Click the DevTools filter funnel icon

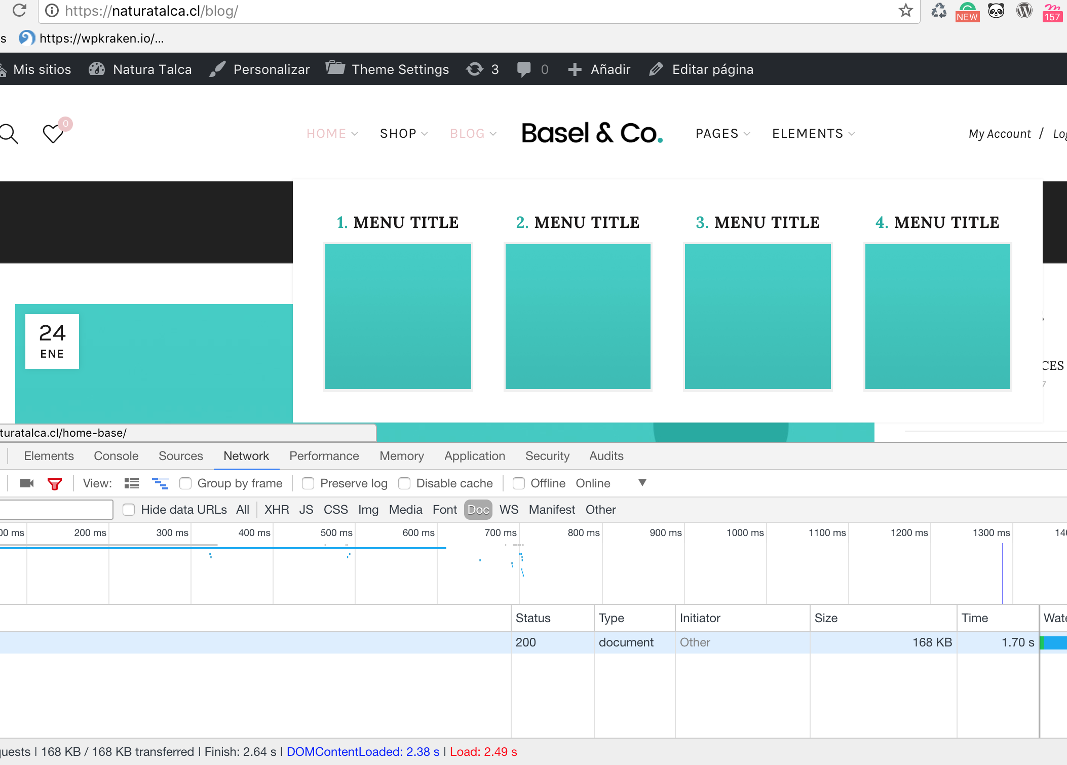(x=54, y=484)
